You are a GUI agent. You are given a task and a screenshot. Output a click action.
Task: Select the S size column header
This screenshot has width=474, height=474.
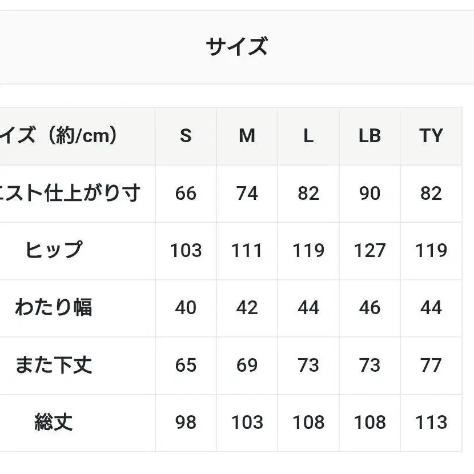click(186, 136)
